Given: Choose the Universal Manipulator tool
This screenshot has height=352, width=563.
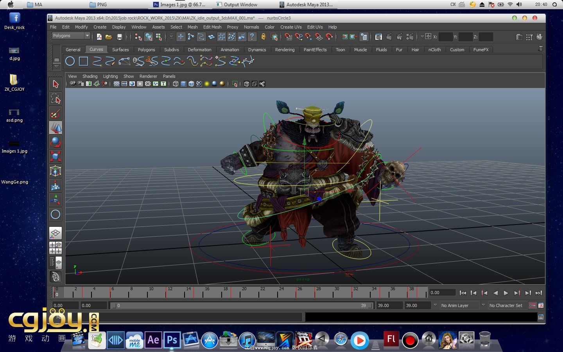Looking at the screenshot, I should click(x=56, y=171).
